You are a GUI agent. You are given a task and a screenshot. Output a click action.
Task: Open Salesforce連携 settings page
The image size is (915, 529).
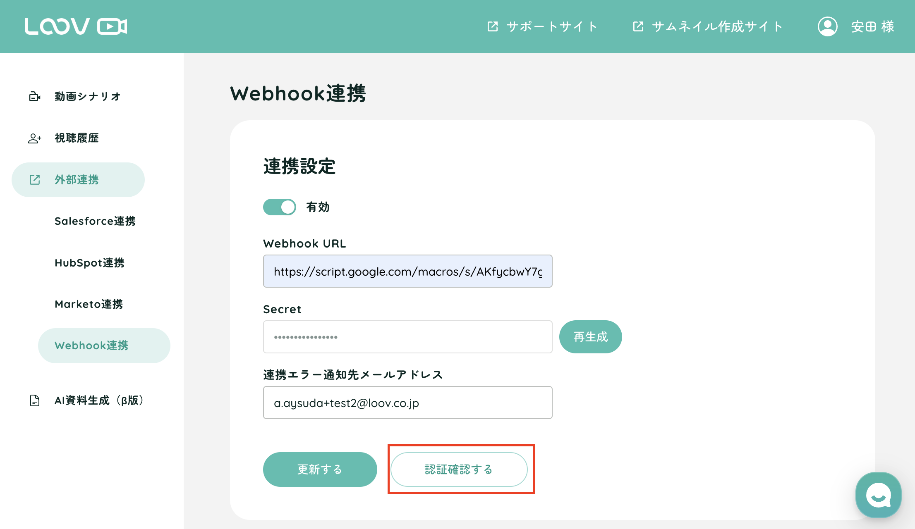(x=95, y=221)
